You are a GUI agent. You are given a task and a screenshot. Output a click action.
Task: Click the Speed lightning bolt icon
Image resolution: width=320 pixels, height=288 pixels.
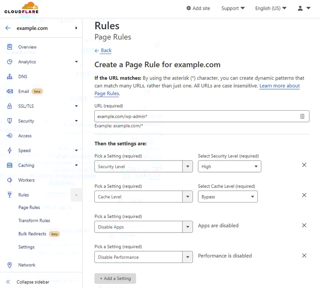pos(10,150)
